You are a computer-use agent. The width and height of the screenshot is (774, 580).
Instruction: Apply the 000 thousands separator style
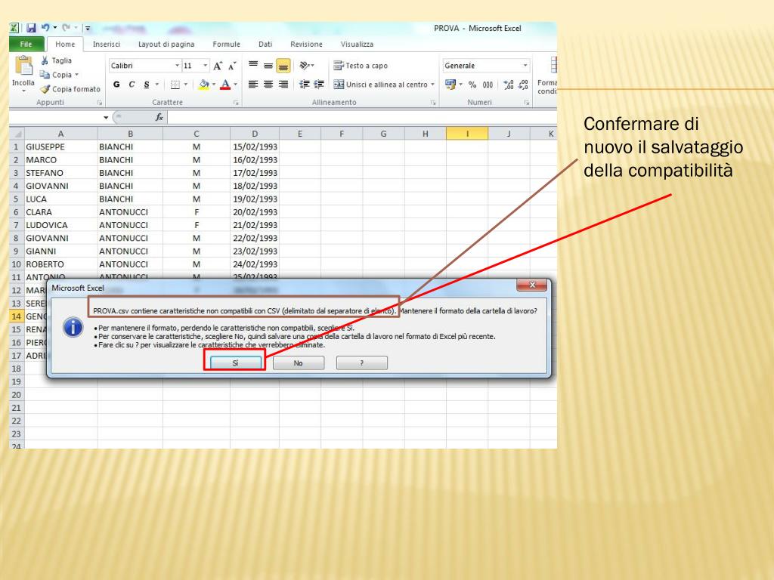488,85
